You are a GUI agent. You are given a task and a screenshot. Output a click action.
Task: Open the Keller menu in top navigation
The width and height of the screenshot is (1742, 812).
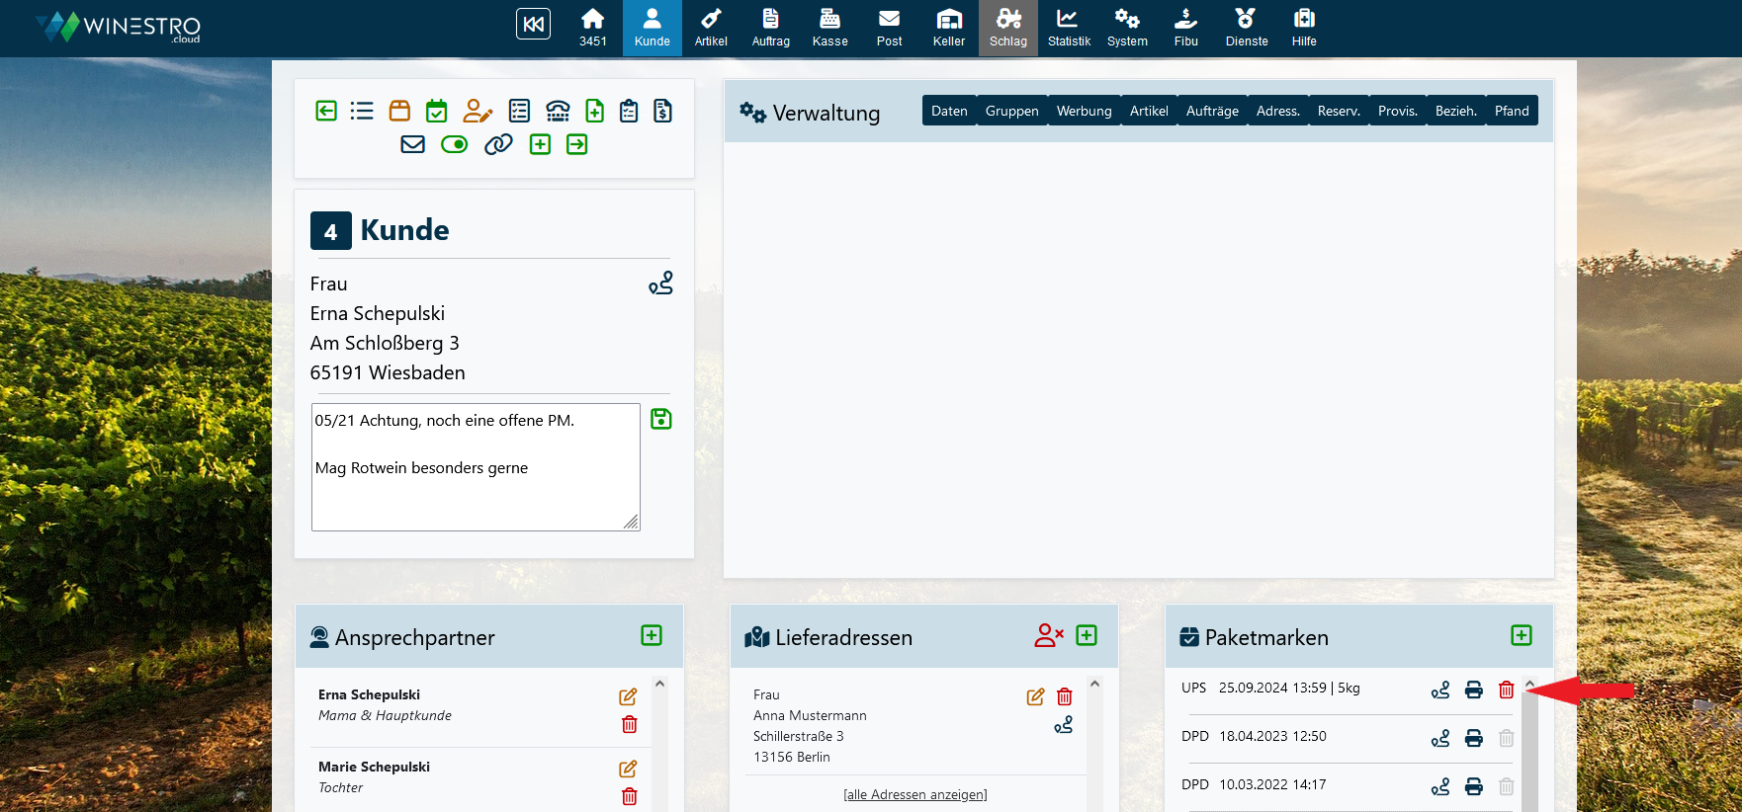click(x=948, y=28)
